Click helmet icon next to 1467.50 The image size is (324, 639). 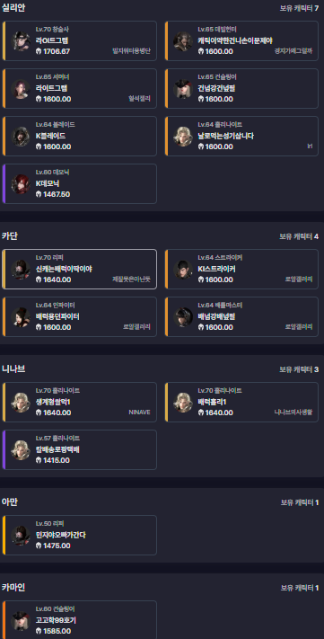[39, 194]
